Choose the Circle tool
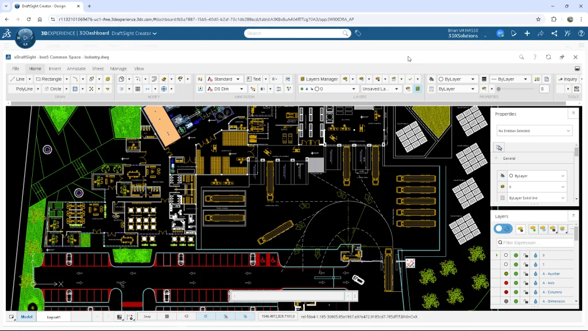The image size is (588, 331). click(x=53, y=89)
